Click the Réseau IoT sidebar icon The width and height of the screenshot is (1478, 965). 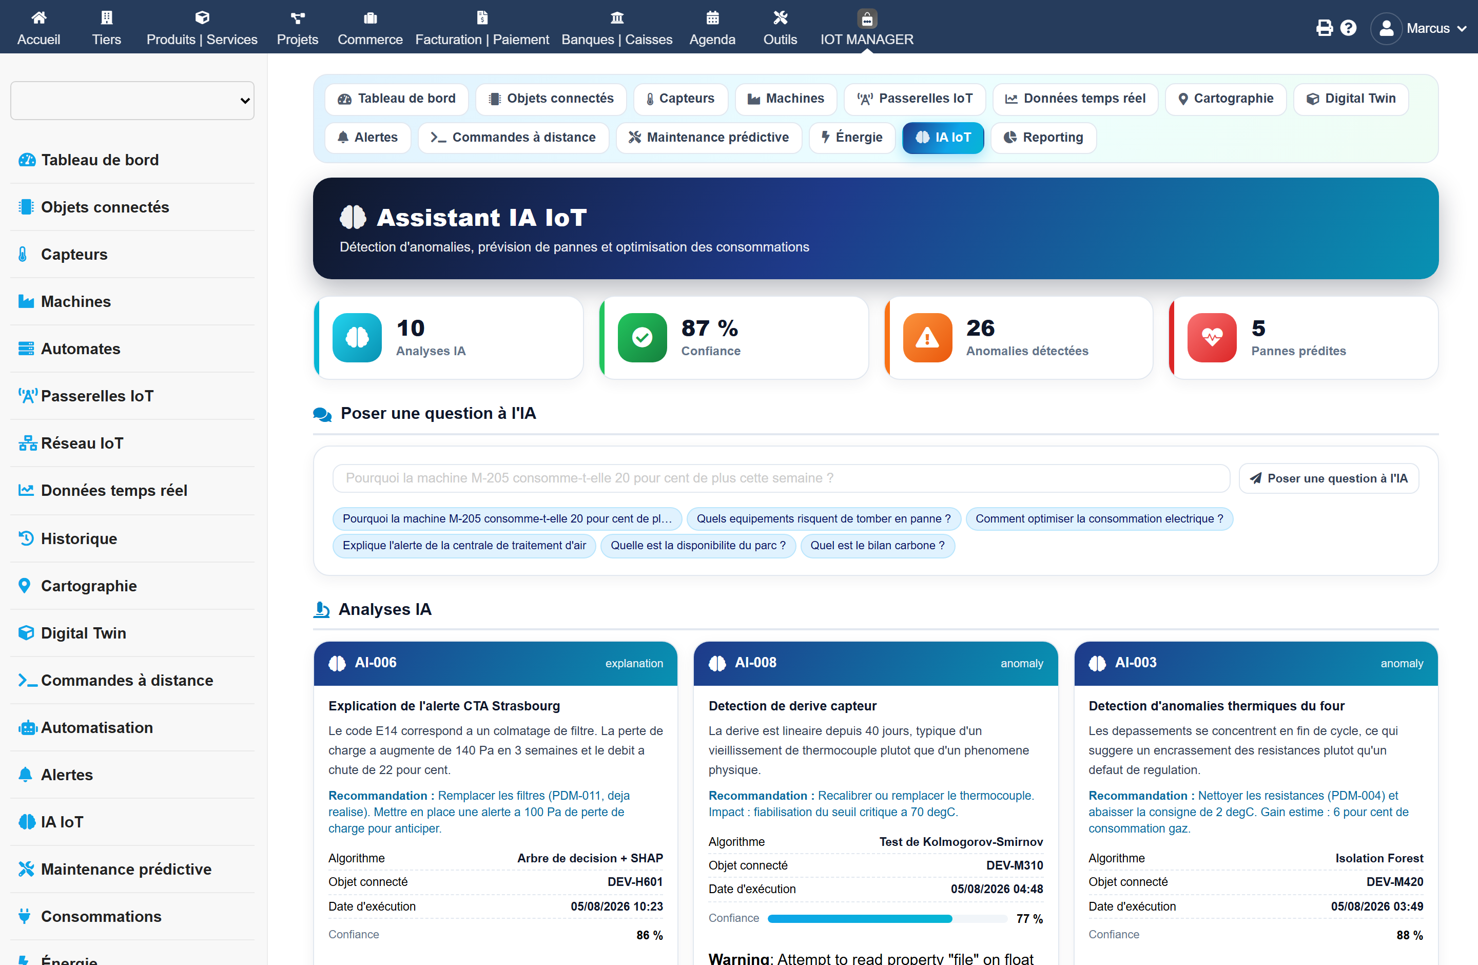point(27,443)
